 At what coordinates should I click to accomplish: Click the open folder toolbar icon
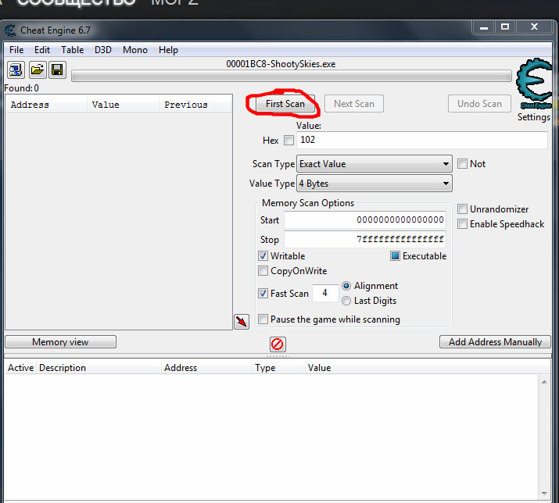coord(37,70)
